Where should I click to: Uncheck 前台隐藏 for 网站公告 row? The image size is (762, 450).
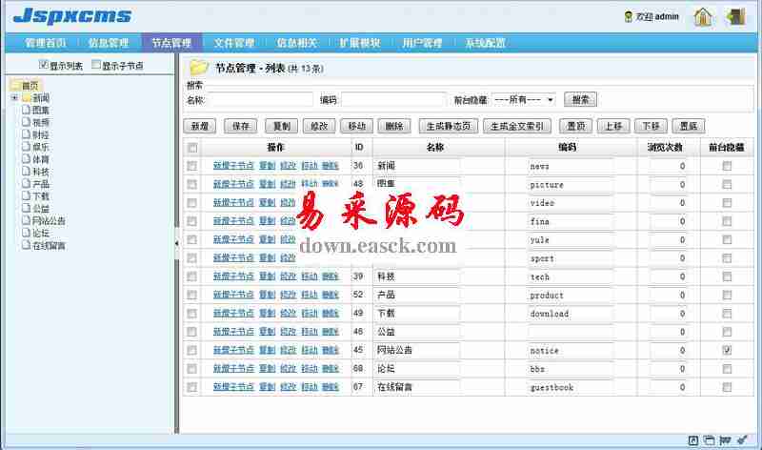point(728,351)
